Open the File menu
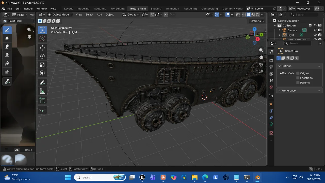Screen dimensions: 325x183 point(10,8)
